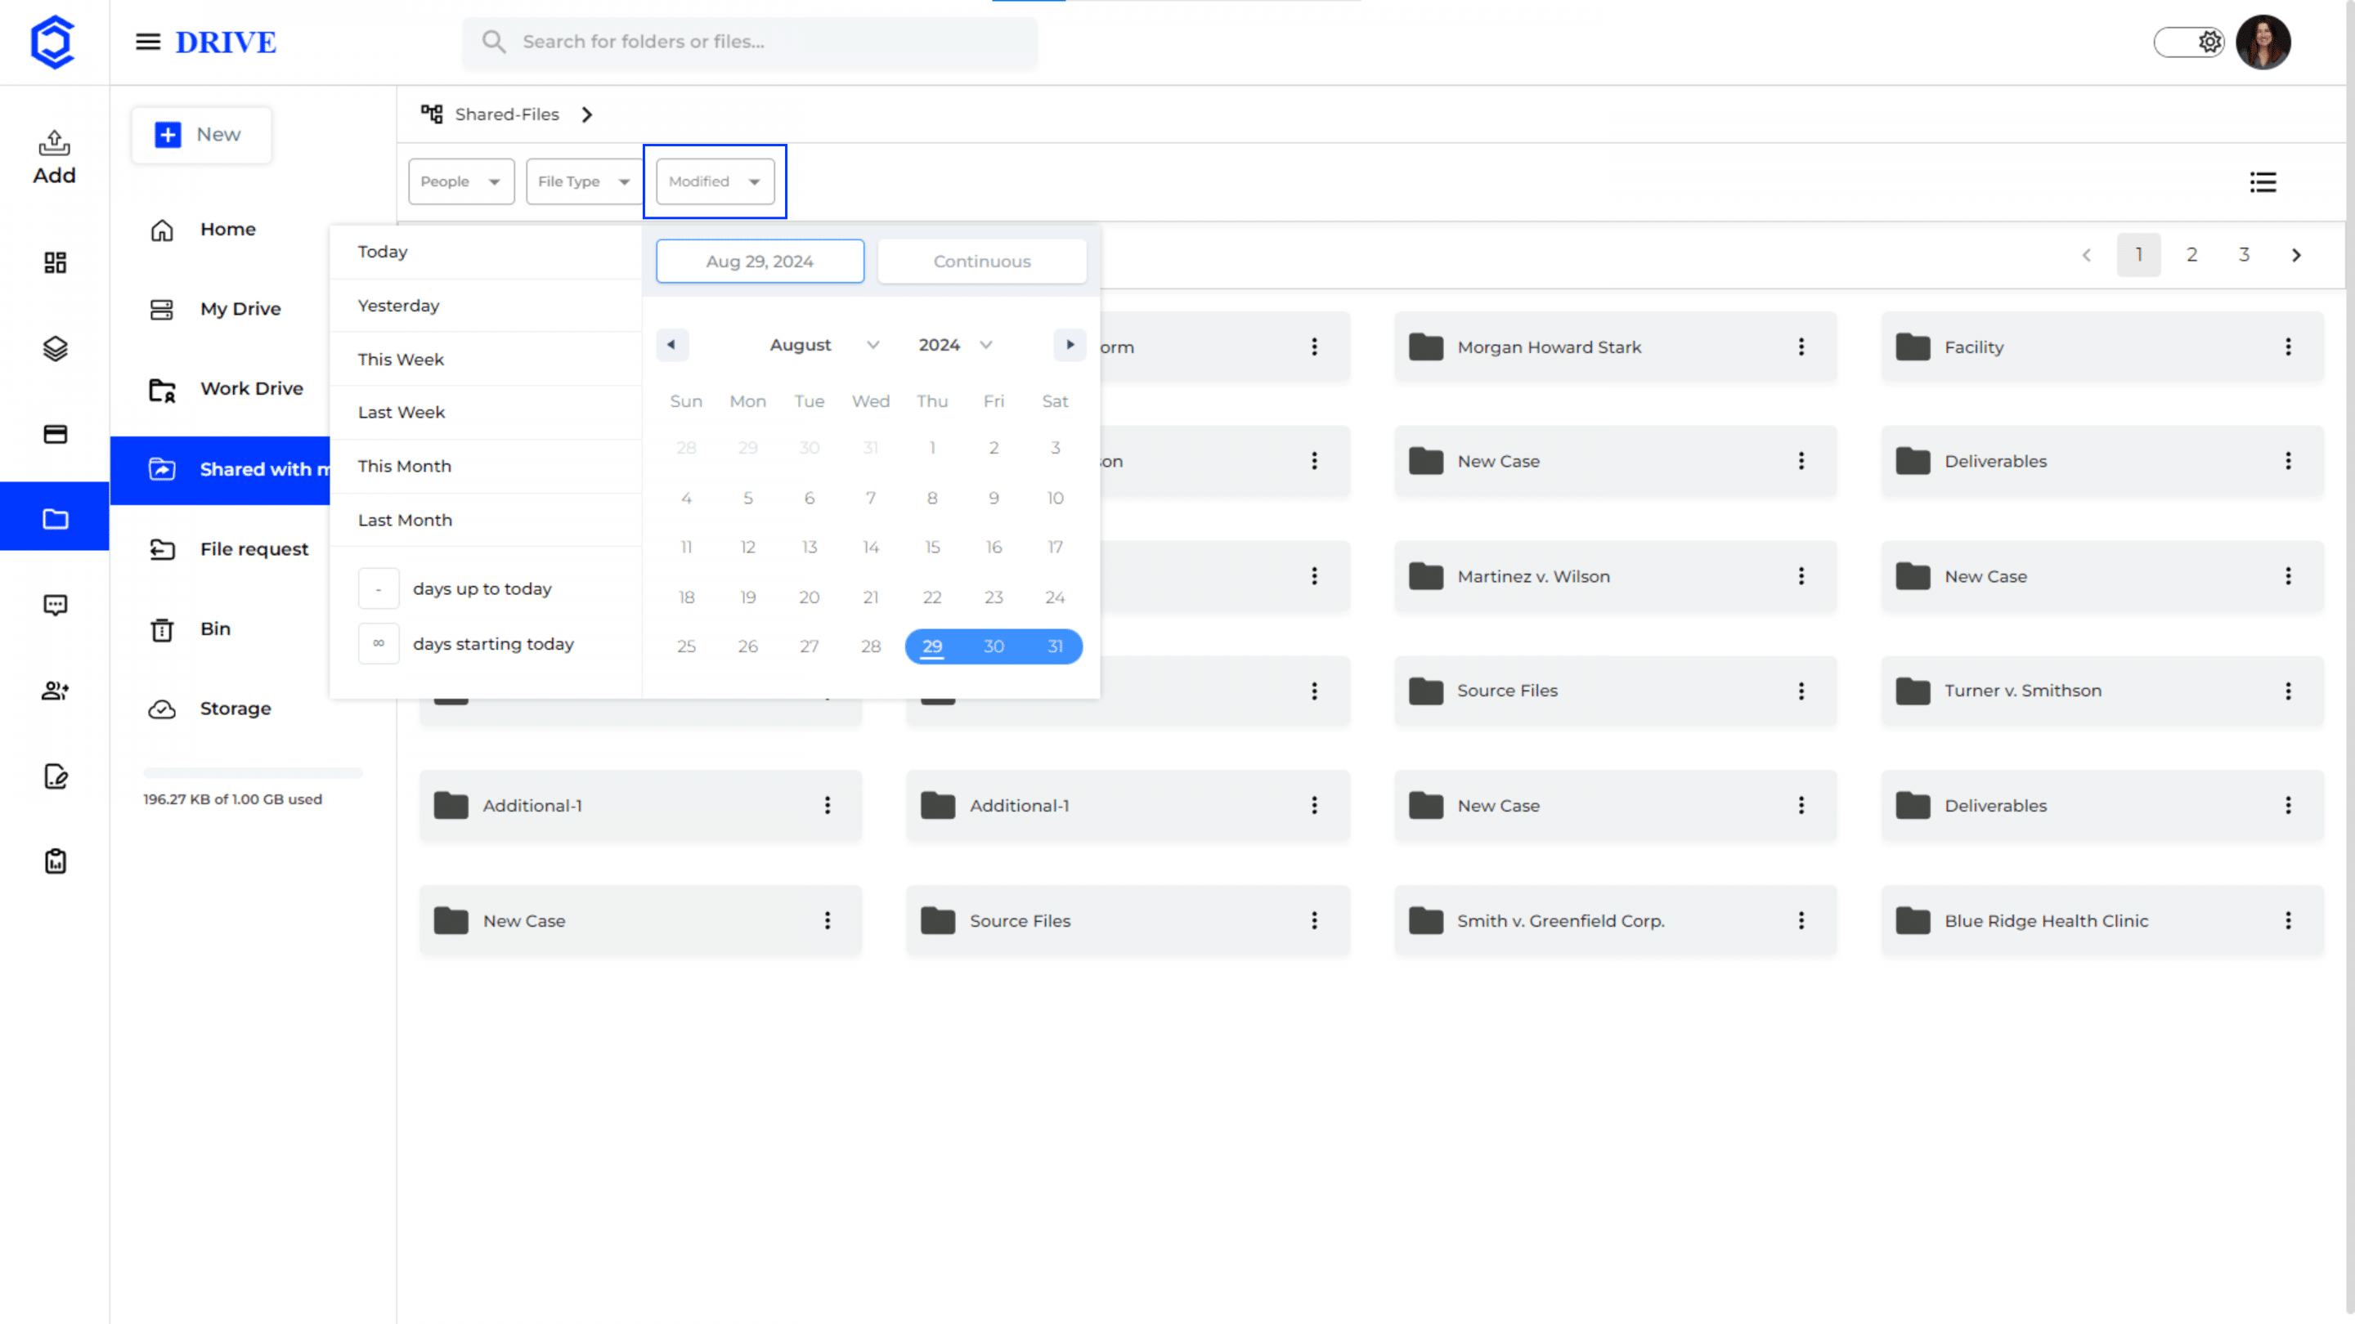Go to next month in calendar
Viewport: 2355px width, 1324px height.
pyautogui.click(x=1070, y=344)
